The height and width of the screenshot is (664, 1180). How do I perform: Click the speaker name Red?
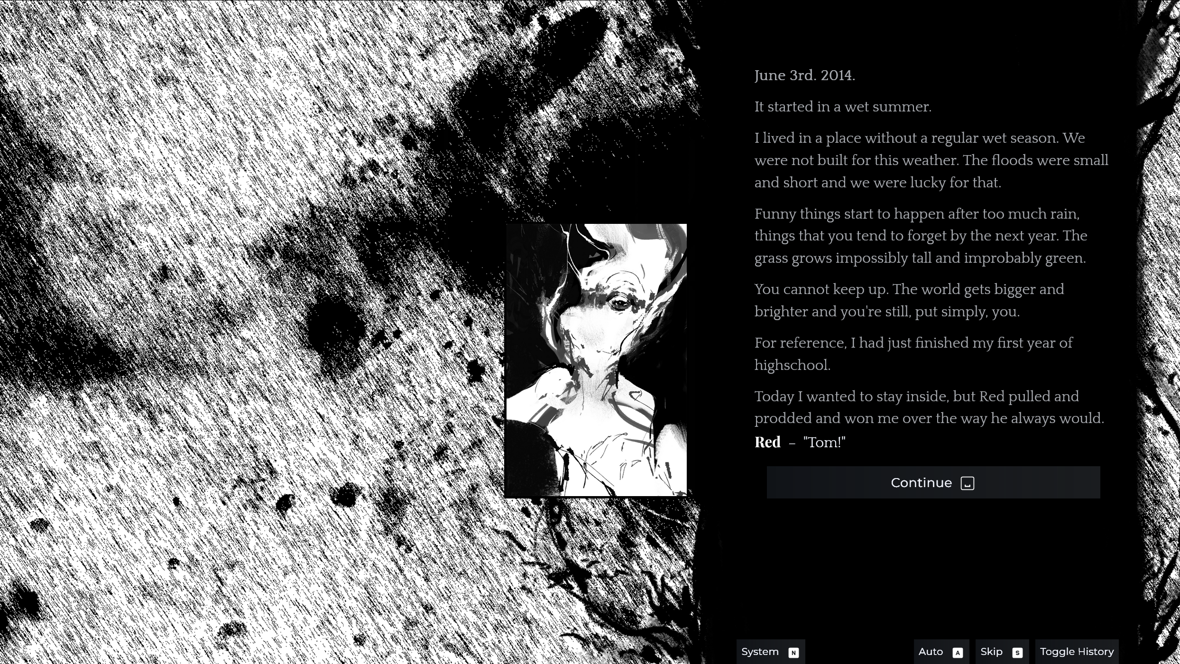click(x=767, y=442)
